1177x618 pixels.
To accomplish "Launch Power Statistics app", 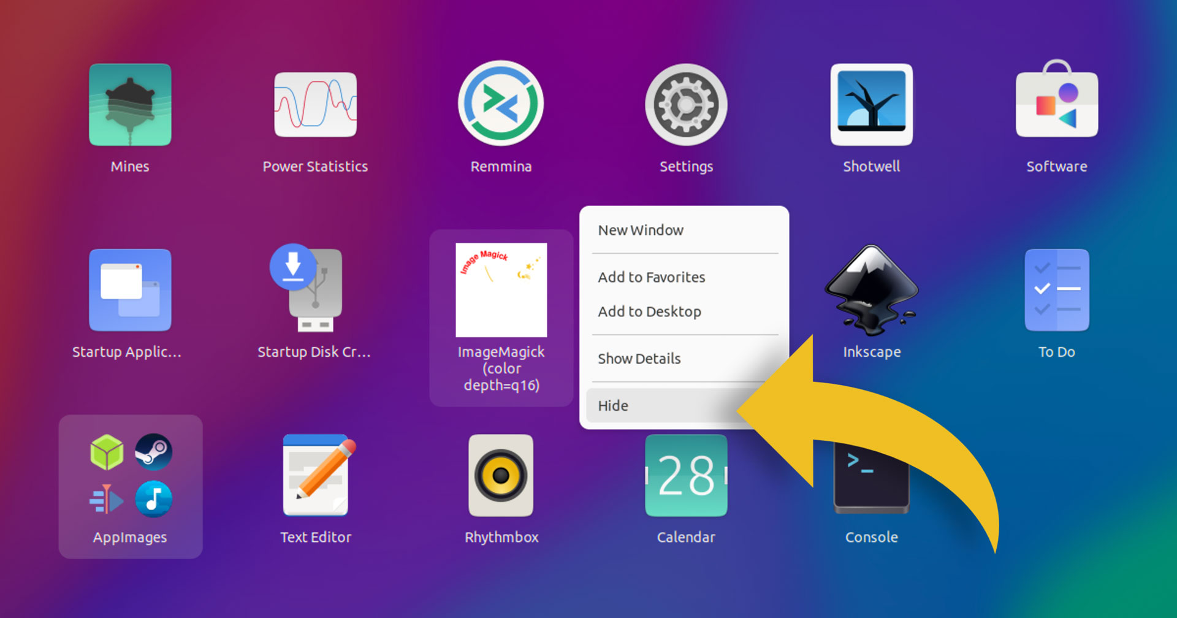I will tap(315, 105).
